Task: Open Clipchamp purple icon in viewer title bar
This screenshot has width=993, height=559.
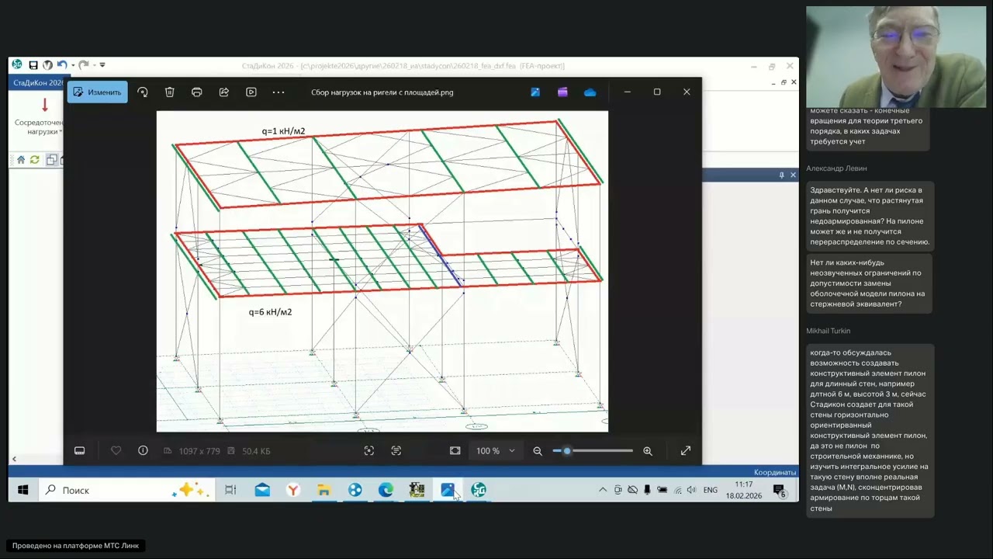Action: [562, 92]
